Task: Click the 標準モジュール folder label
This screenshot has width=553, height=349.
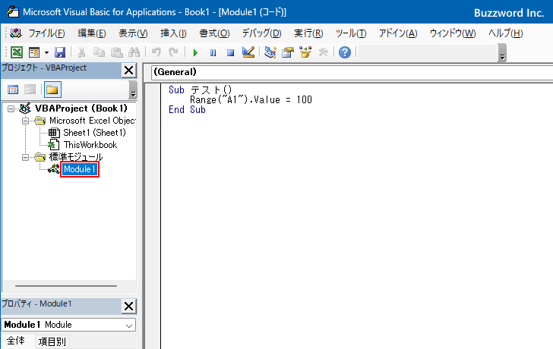Action: click(x=76, y=157)
